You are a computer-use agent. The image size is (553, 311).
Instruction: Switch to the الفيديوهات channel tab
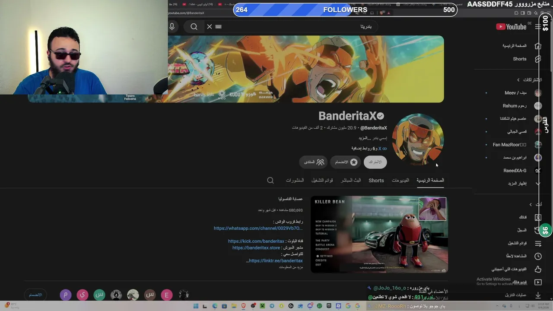tap(400, 180)
